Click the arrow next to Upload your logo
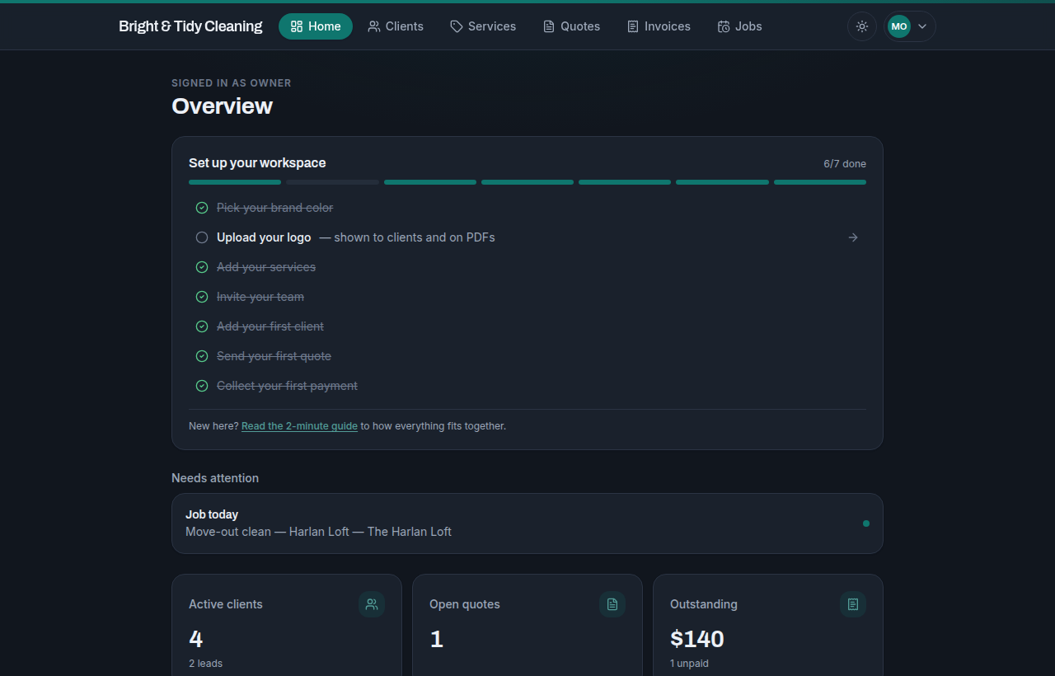 pyautogui.click(x=853, y=237)
